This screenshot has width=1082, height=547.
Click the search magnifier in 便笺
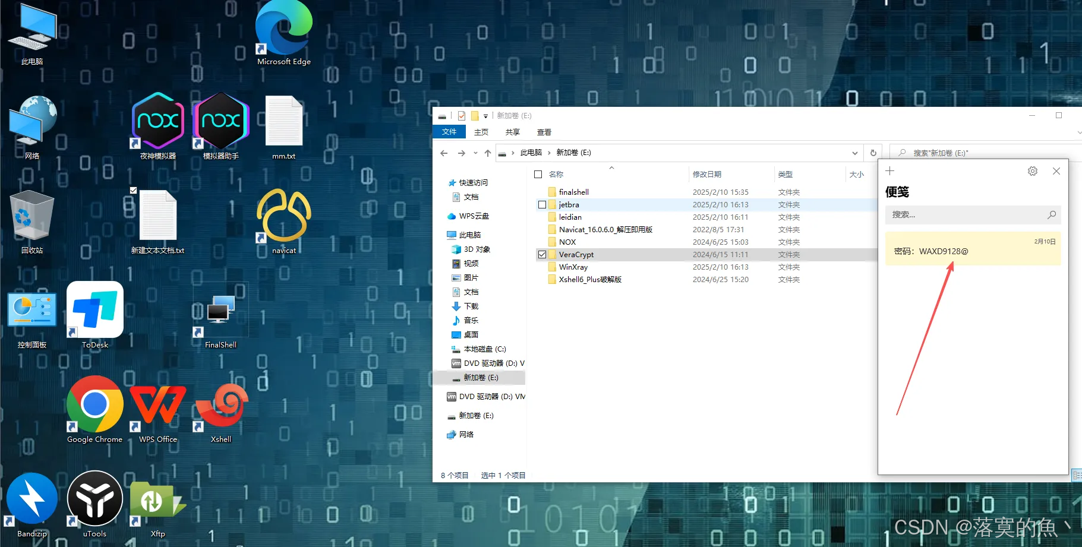pos(1052,214)
